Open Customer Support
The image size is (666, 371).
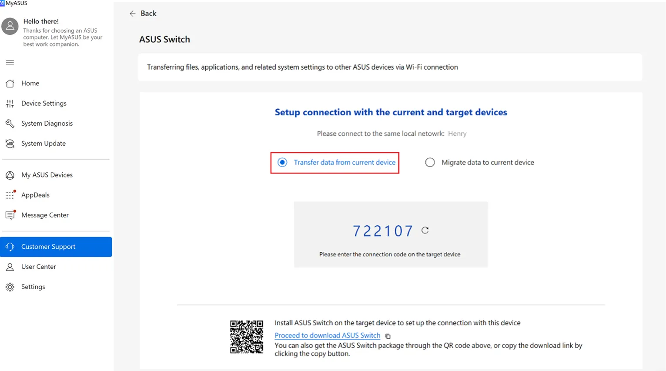pyautogui.click(x=49, y=247)
